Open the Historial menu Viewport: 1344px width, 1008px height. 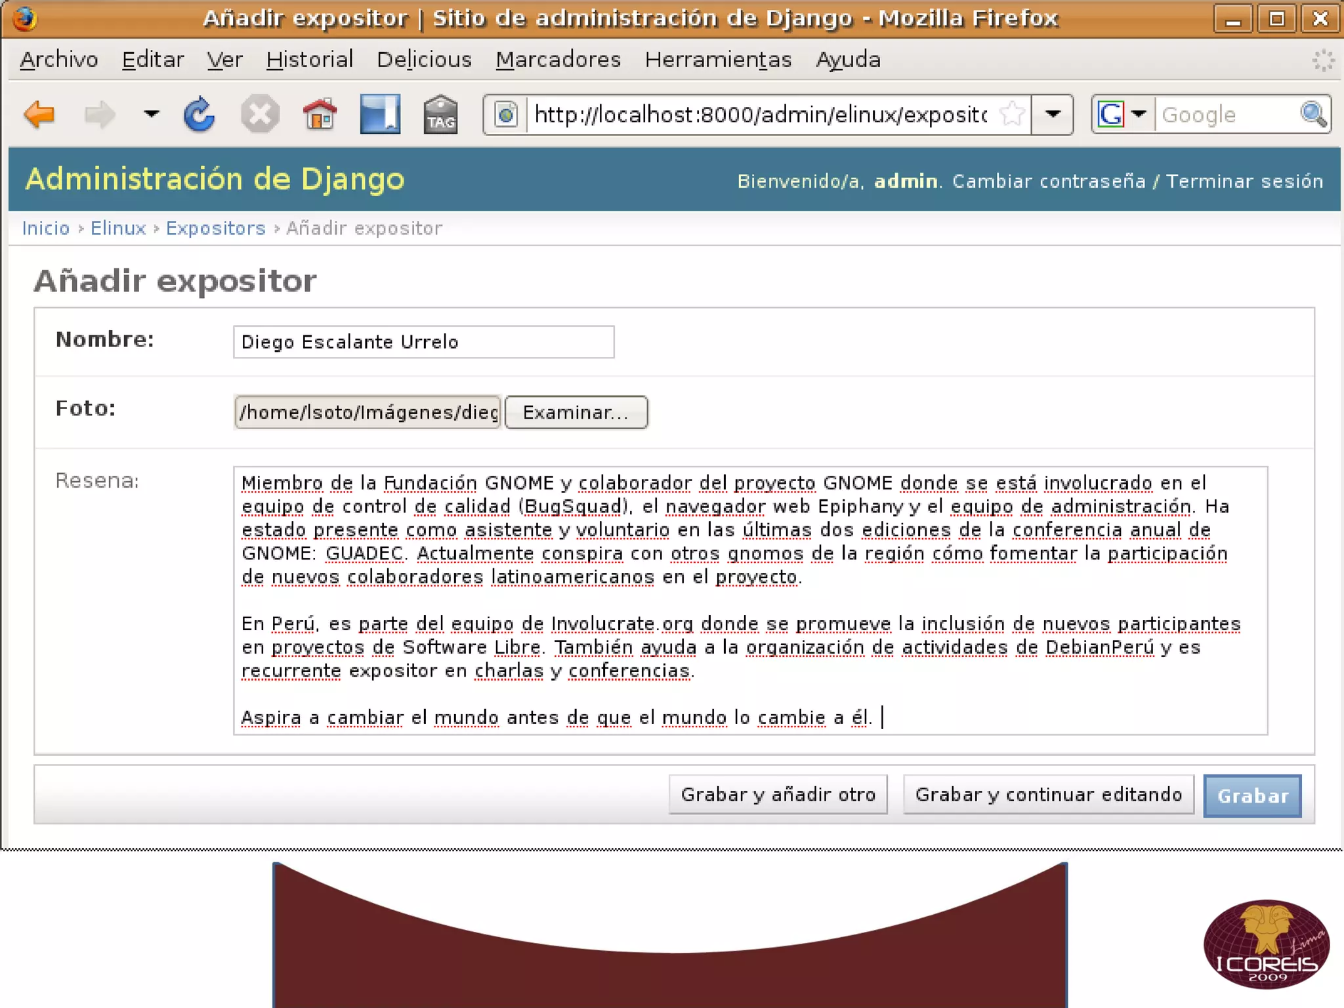click(x=309, y=60)
